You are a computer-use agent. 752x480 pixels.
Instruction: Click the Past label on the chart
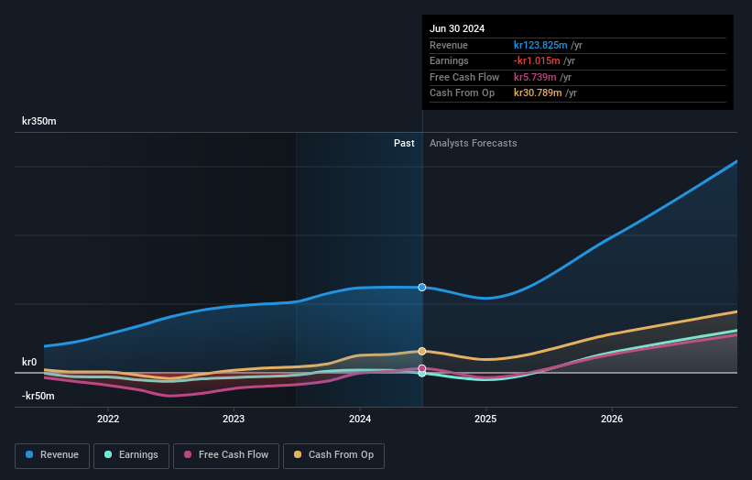404,143
